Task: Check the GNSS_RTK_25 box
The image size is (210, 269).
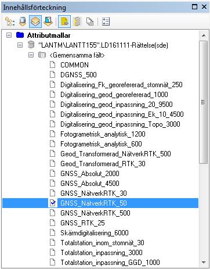Action: 53,223
